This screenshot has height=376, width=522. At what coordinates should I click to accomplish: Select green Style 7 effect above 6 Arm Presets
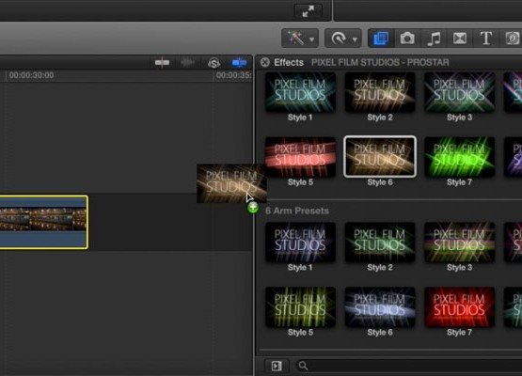[x=459, y=157]
